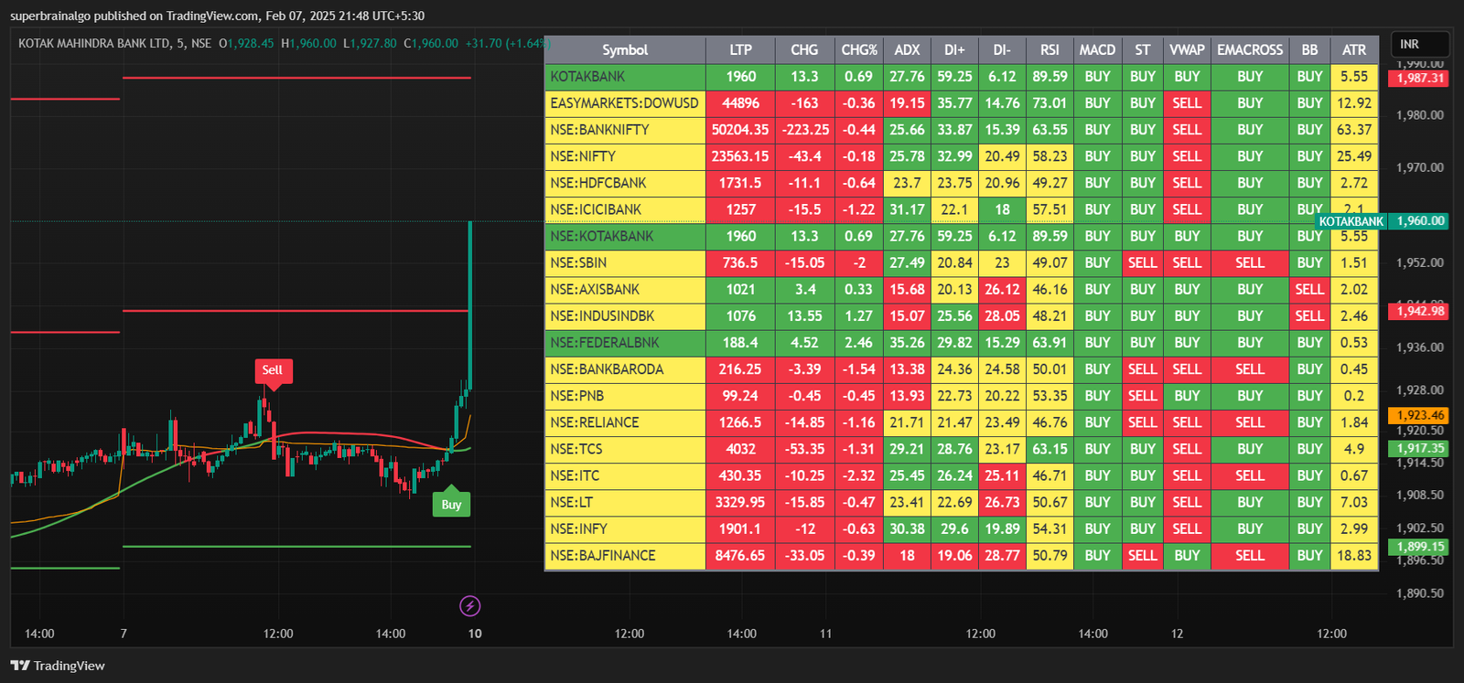Select the KOTAKBANK 1,960.00 price tag
This screenshot has width=1464, height=683.
1382,221
